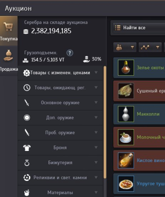Open the pouch filter dropdown

[125, 47]
